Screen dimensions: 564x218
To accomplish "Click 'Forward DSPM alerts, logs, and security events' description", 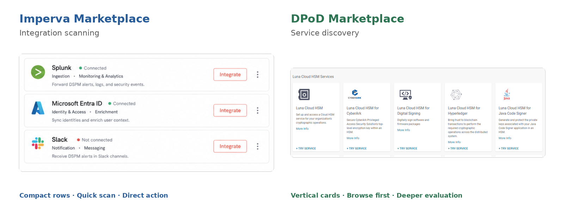I will (x=98, y=84).
